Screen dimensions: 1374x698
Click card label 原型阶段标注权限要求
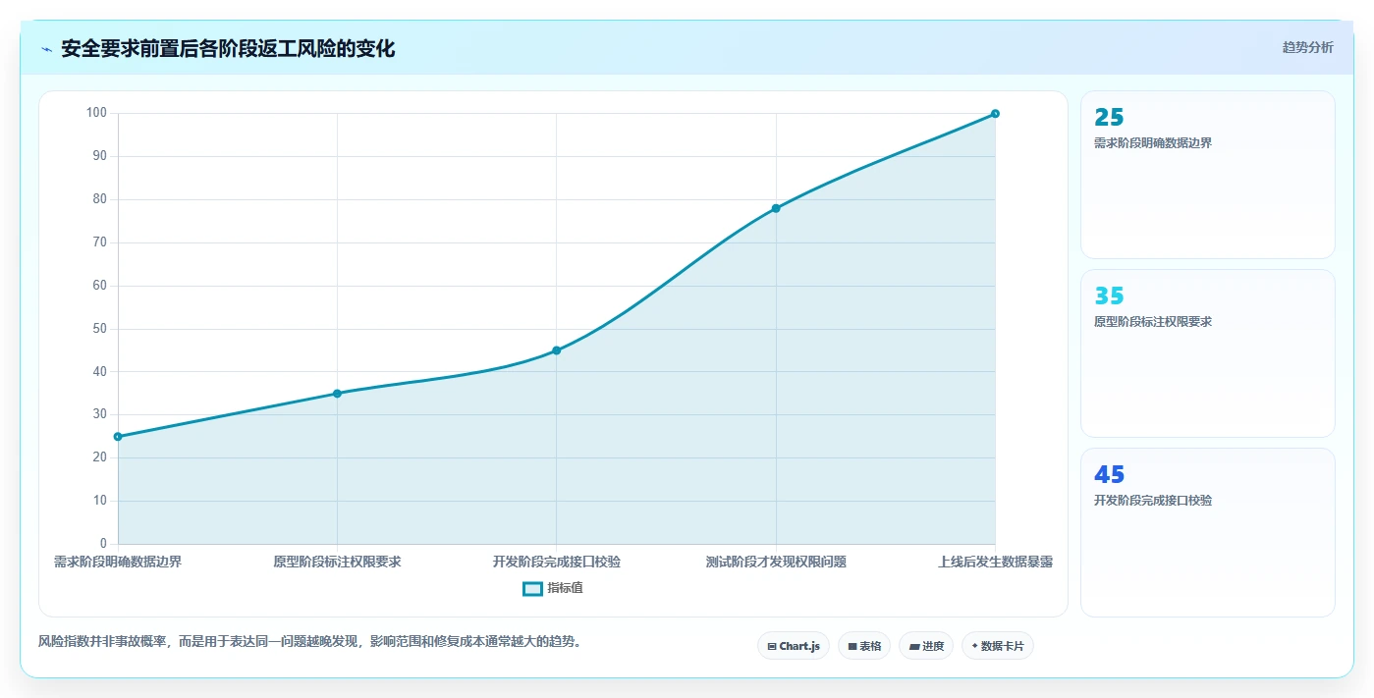tap(1153, 322)
